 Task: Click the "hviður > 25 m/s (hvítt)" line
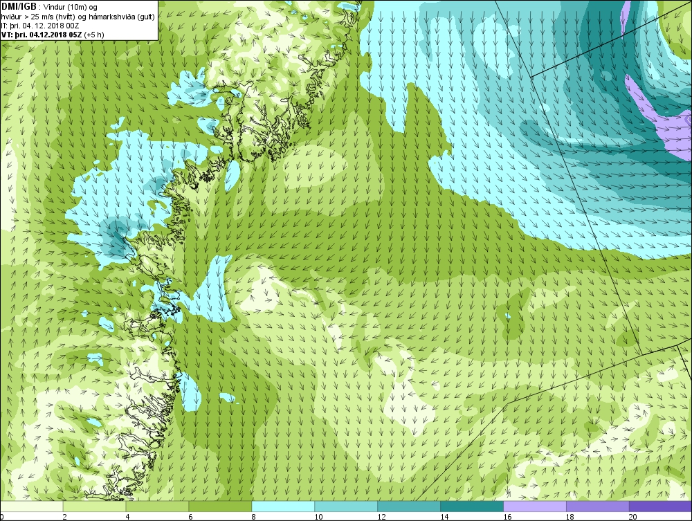pos(38,17)
